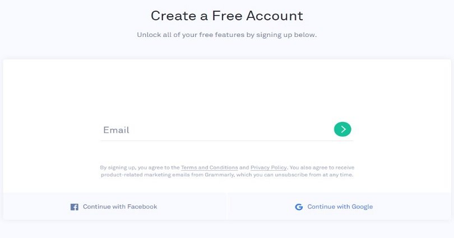Click the white chevron inside green circle
The image size is (454, 238).
[343, 129]
